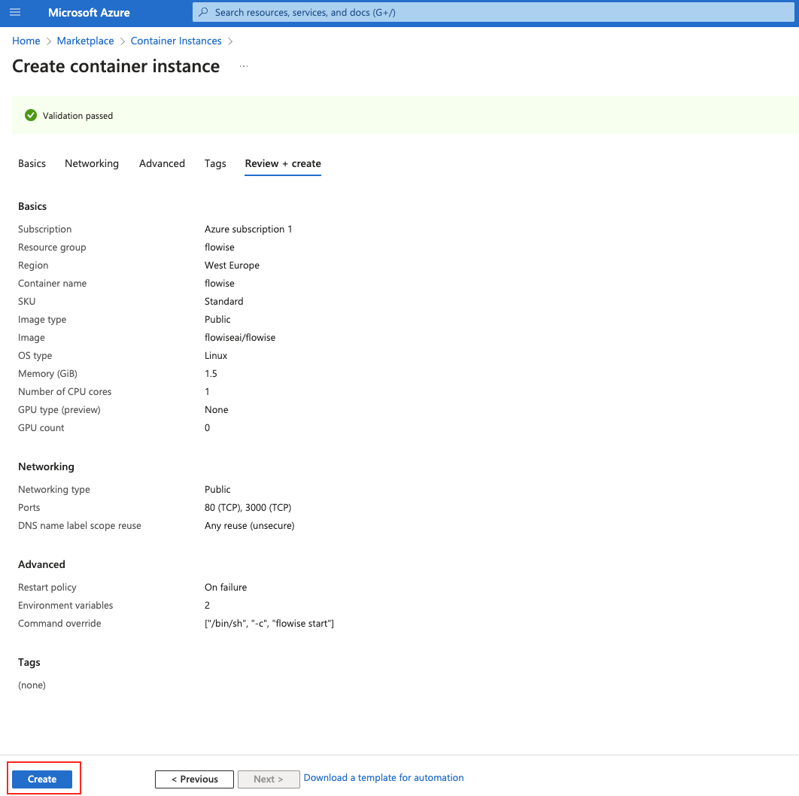This screenshot has height=796, width=799.
Task: Navigate to Marketplace breadcrumb
Action: pyautogui.click(x=86, y=41)
